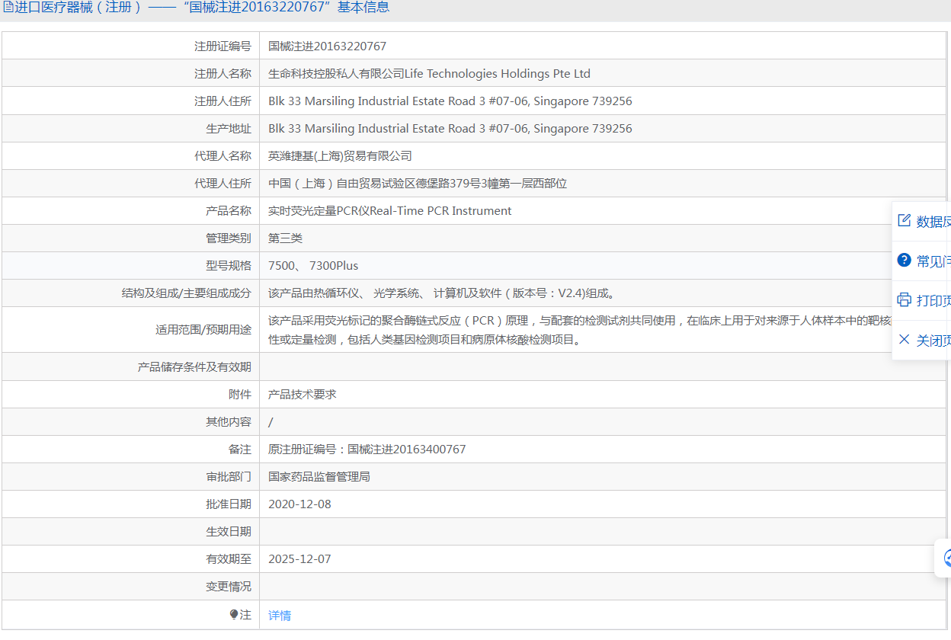Click the 审批部门 row label

tap(229, 477)
